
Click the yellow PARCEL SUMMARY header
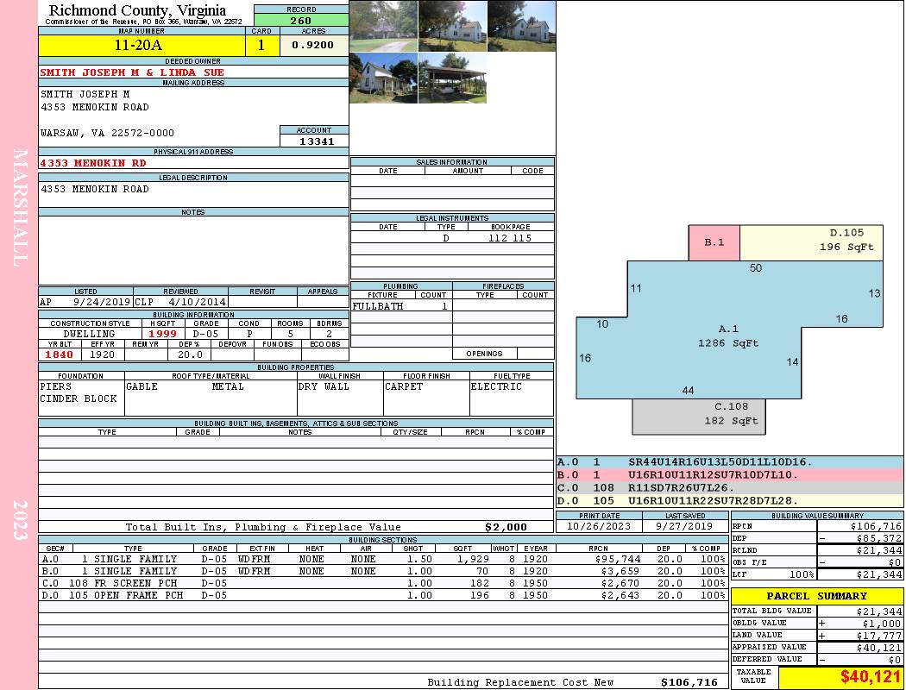817,597
